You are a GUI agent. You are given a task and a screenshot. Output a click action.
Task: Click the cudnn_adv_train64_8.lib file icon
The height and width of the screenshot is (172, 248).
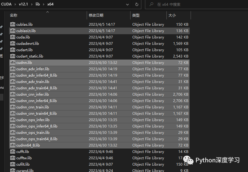[13, 88]
